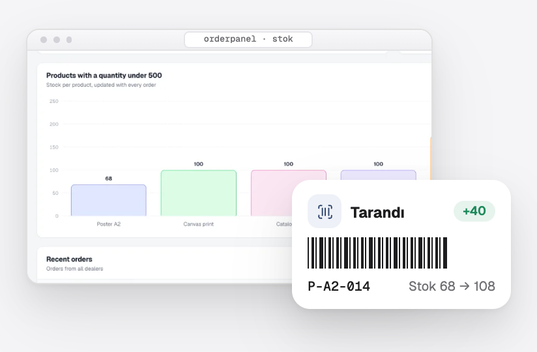Click the 'Tarandı' title on the scan card
The width and height of the screenshot is (537, 352).
pyautogui.click(x=377, y=213)
